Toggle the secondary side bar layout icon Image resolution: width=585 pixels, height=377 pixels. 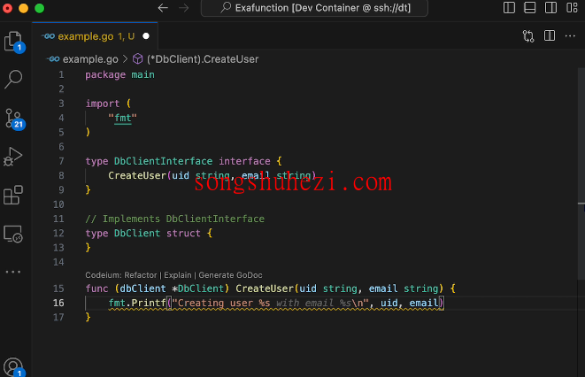click(x=550, y=8)
